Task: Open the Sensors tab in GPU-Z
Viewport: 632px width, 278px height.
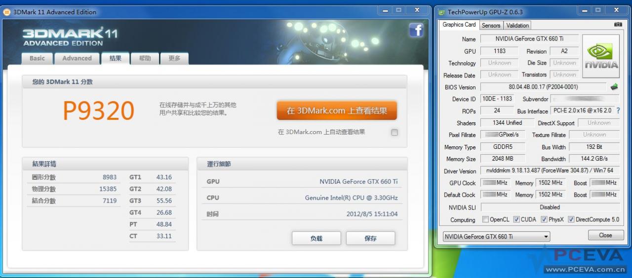Action: 491,25
